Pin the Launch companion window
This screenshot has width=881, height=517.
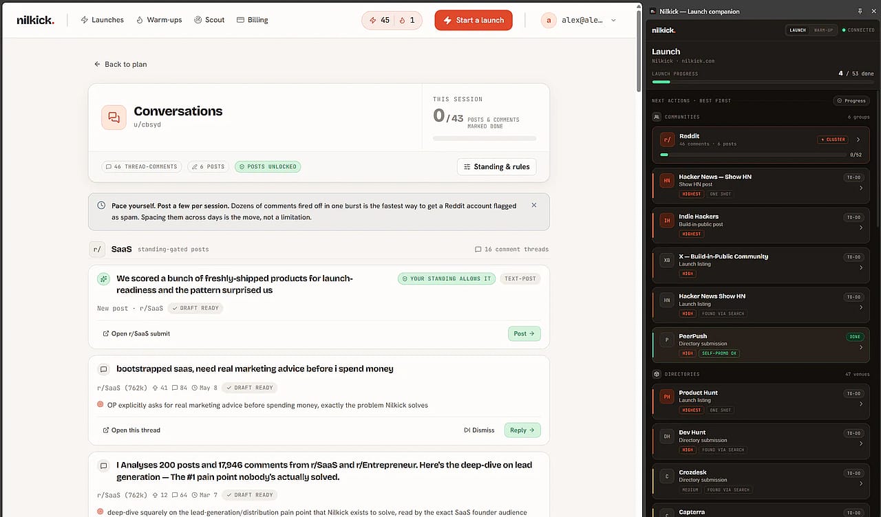click(860, 11)
